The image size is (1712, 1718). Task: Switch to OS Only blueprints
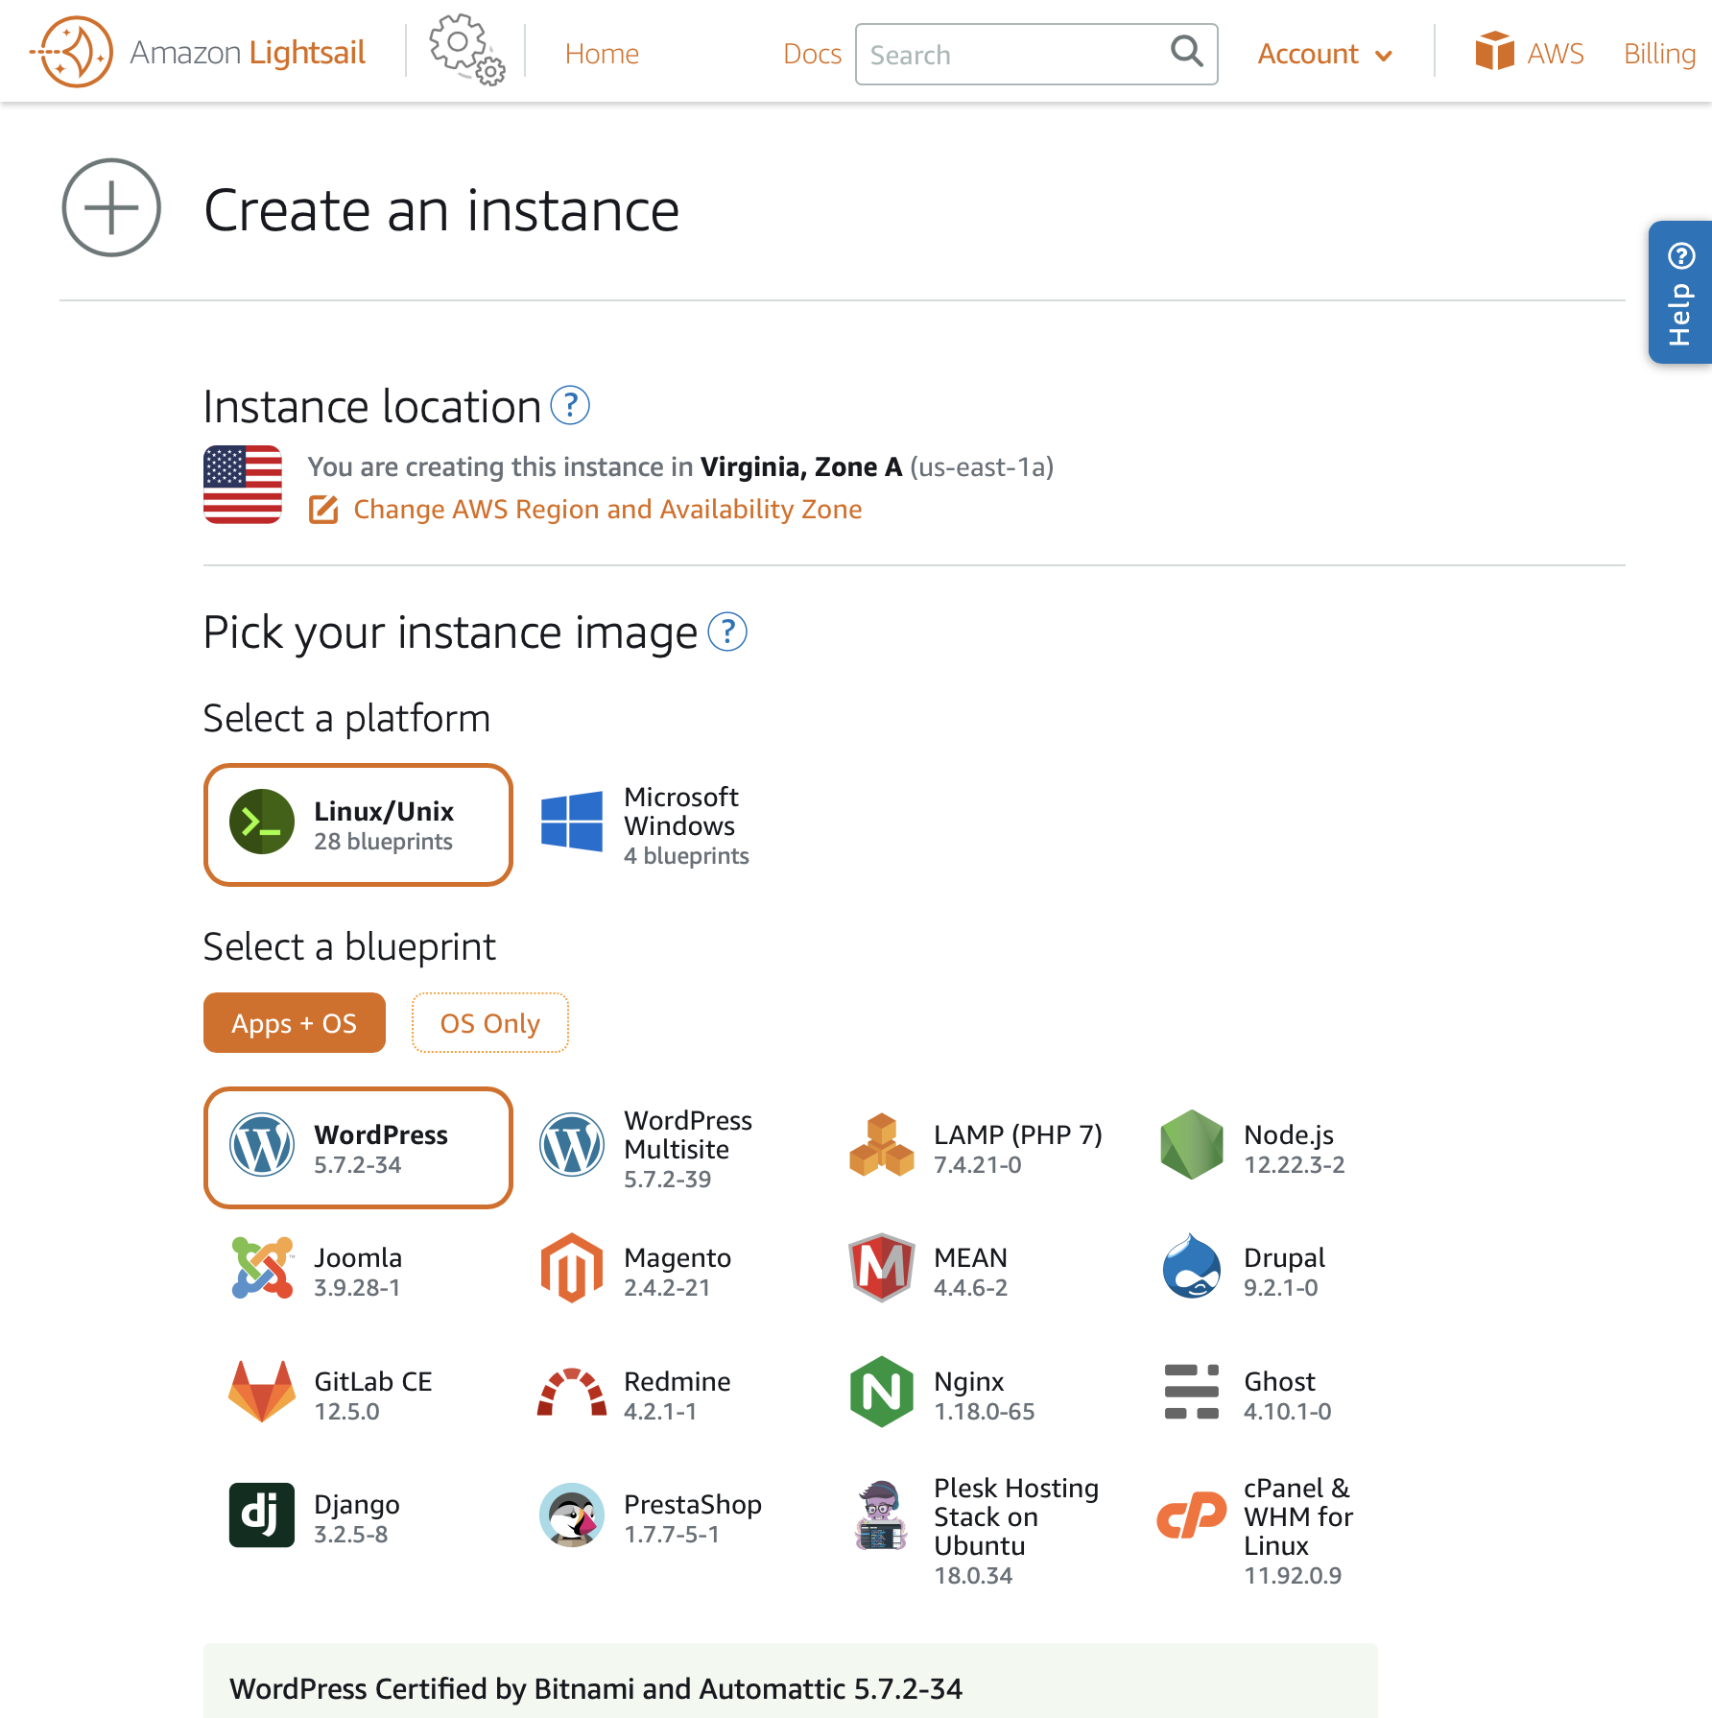[x=489, y=1023]
